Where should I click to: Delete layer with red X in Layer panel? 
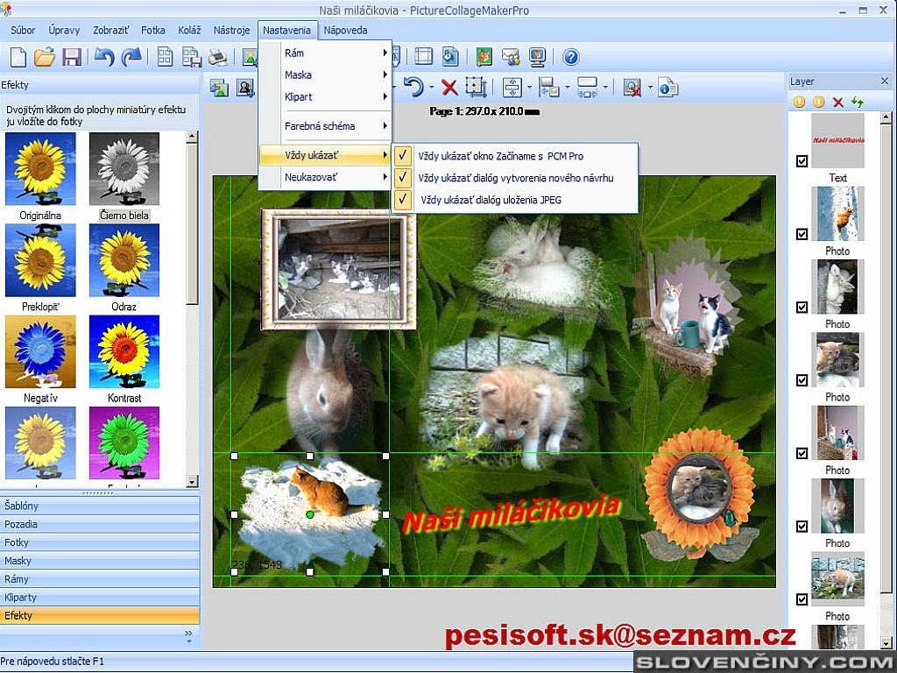[x=838, y=102]
